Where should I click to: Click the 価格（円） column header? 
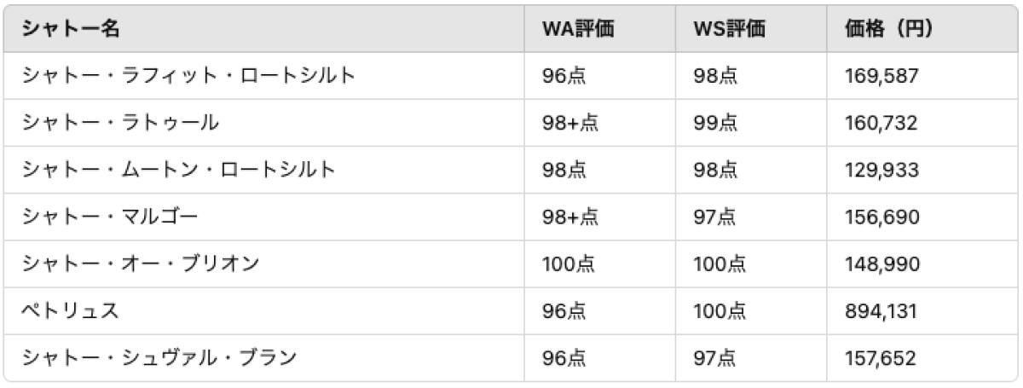(x=887, y=29)
